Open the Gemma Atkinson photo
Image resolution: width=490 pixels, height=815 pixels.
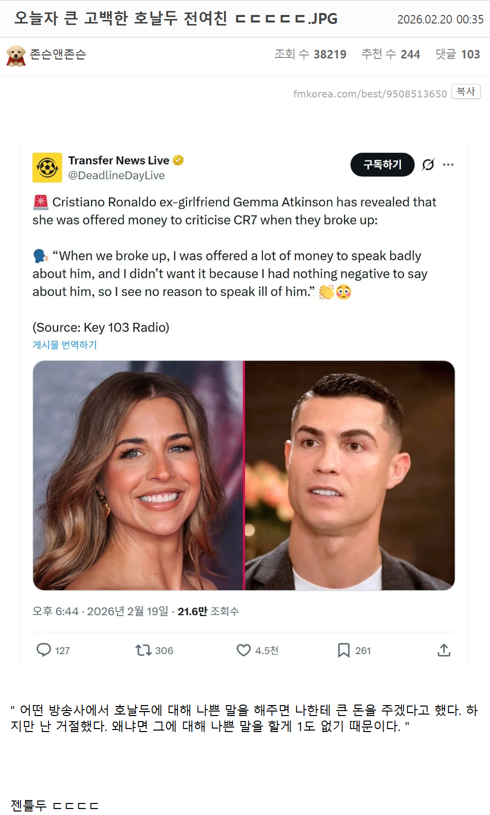[x=138, y=475]
